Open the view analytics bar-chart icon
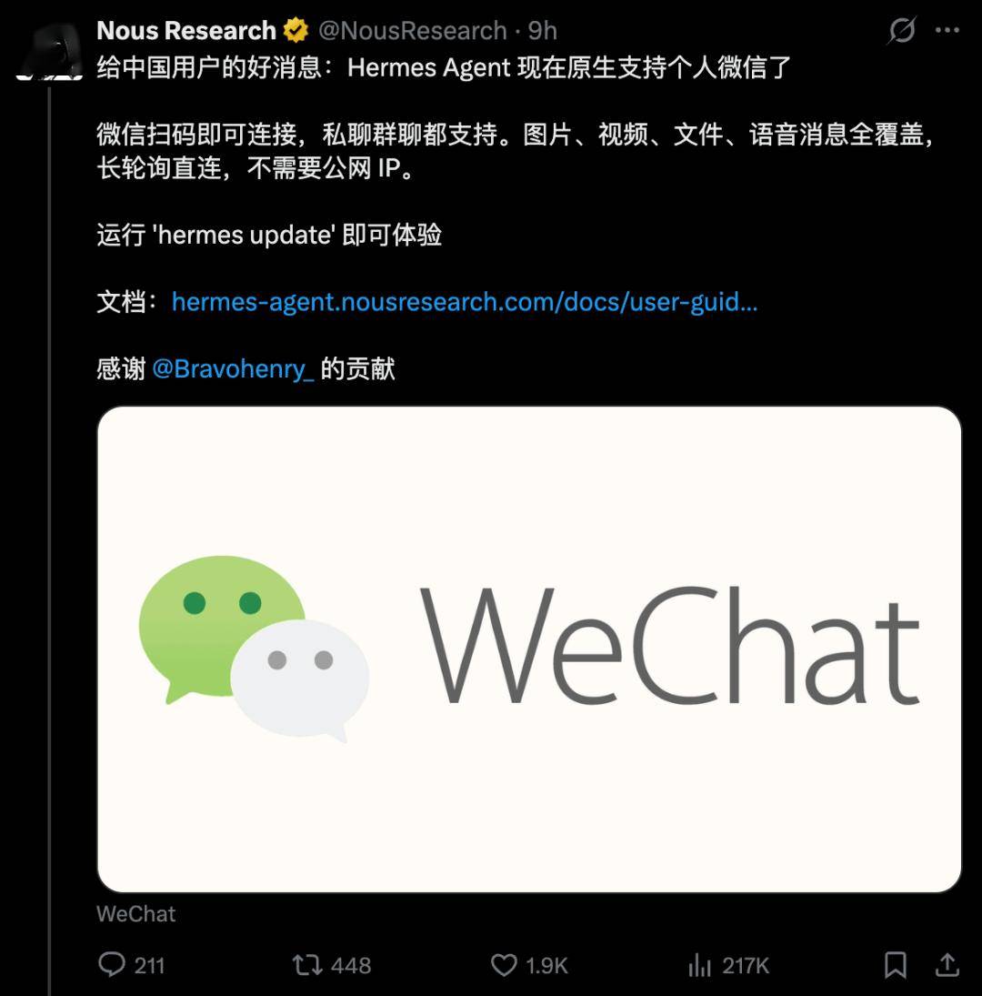Viewport: 982px width, 996px height. tap(699, 965)
